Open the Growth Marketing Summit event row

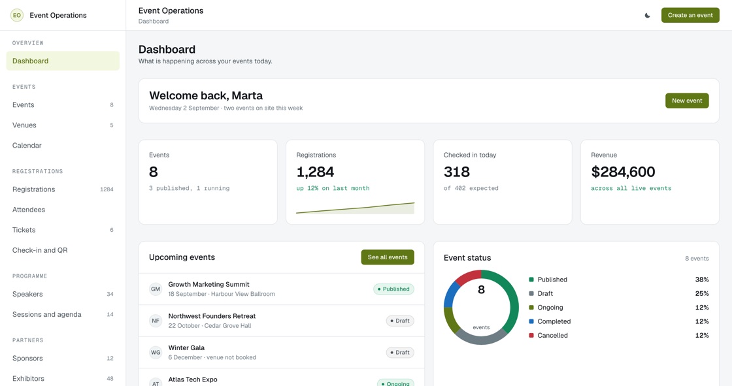[282, 289]
